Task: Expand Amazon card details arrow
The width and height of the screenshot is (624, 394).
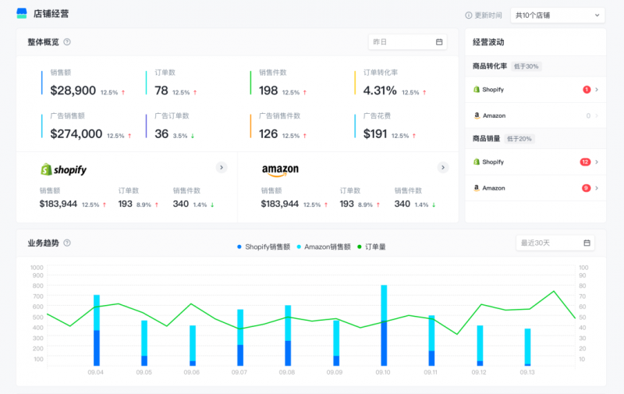Action: 443,168
